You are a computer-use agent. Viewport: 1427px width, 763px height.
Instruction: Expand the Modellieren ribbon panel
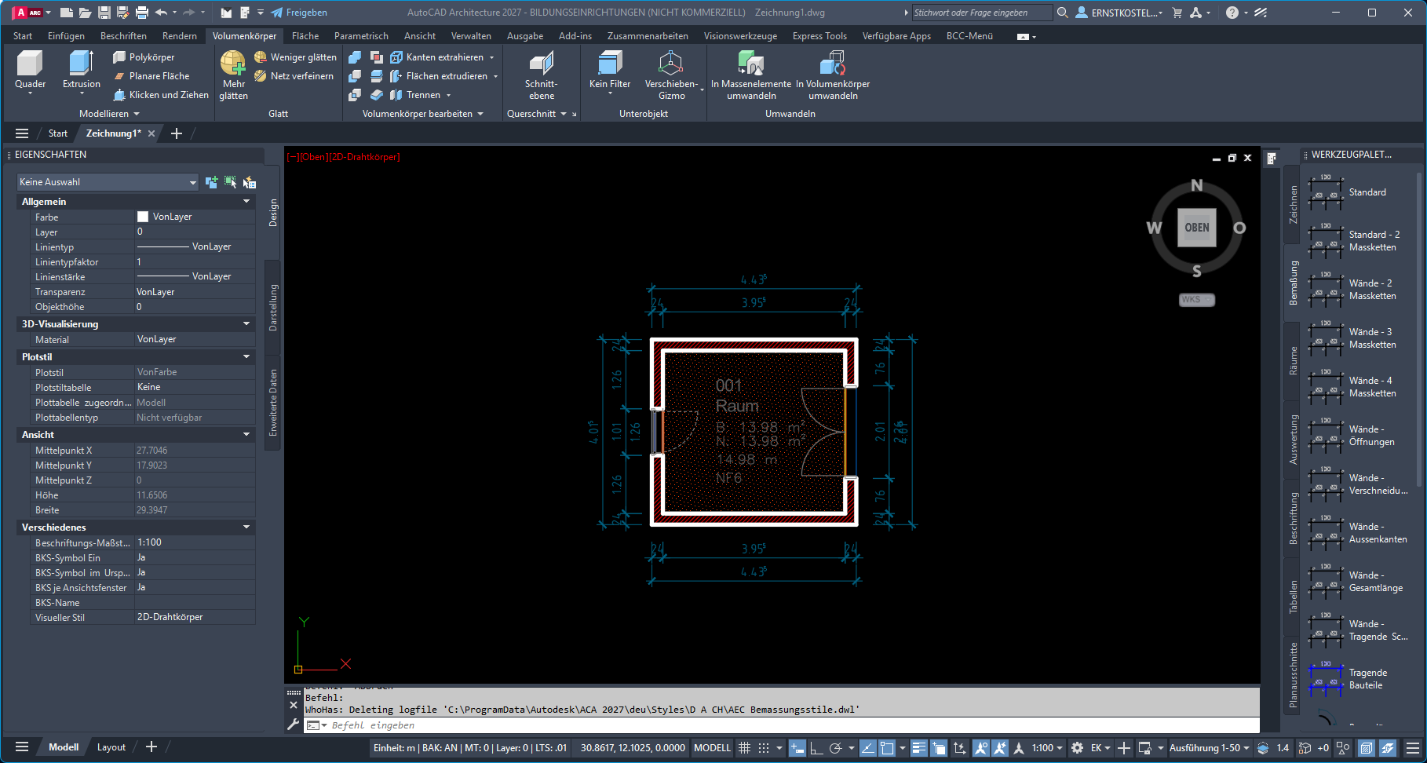tap(109, 114)
